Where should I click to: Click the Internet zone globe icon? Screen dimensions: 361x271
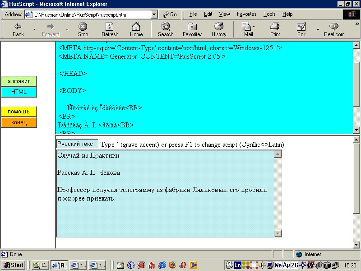pyautogui.click(x=299, y=254)
